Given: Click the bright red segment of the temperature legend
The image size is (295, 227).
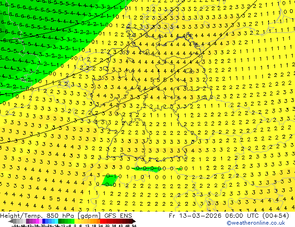Looking at the screenshot, I should click(102, 221).
